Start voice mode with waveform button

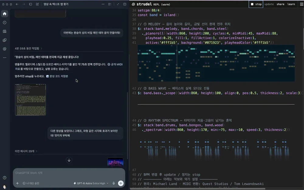[x=121, y=183]
